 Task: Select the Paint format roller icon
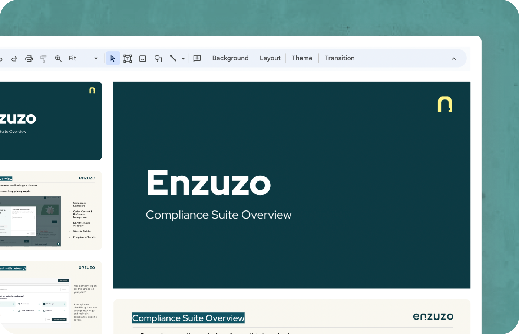(43, 59)
